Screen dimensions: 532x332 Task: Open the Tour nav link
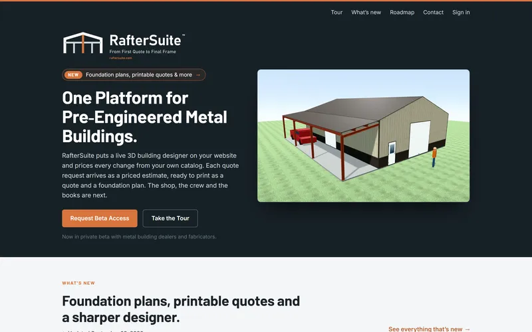(x=336, y=12)
